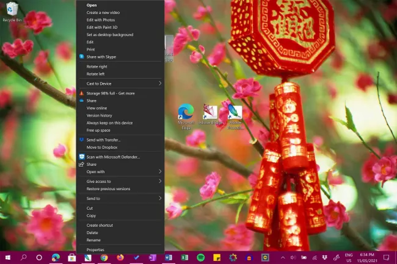
Task: Open Spotify from the taskbar
Action: [x=200, y=258]
